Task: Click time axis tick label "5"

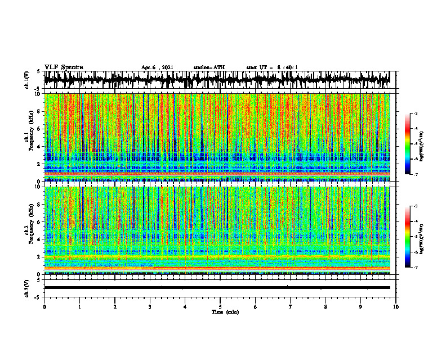Action: coord(220,307)
